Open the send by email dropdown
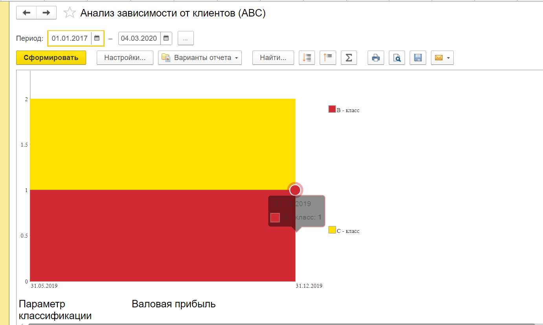The height and width of the screenshot is (325, 543). (x=442, y=58)
